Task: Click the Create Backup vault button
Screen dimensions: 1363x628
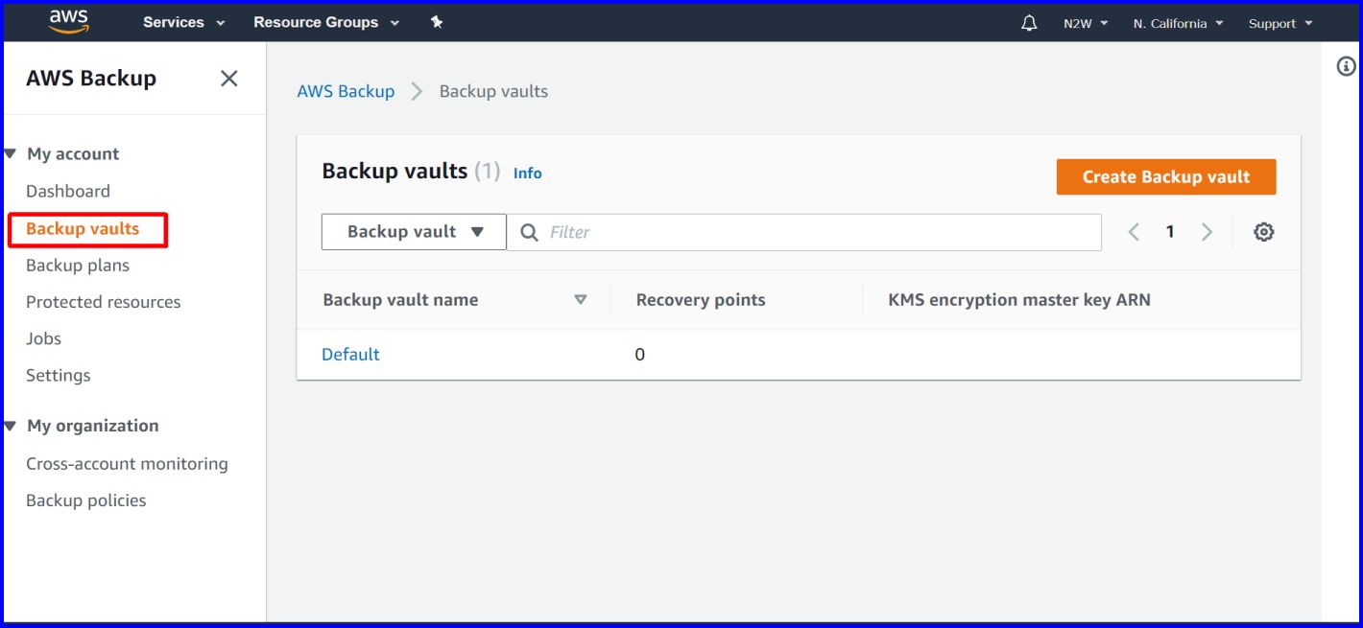Action: coord(1166,176)
